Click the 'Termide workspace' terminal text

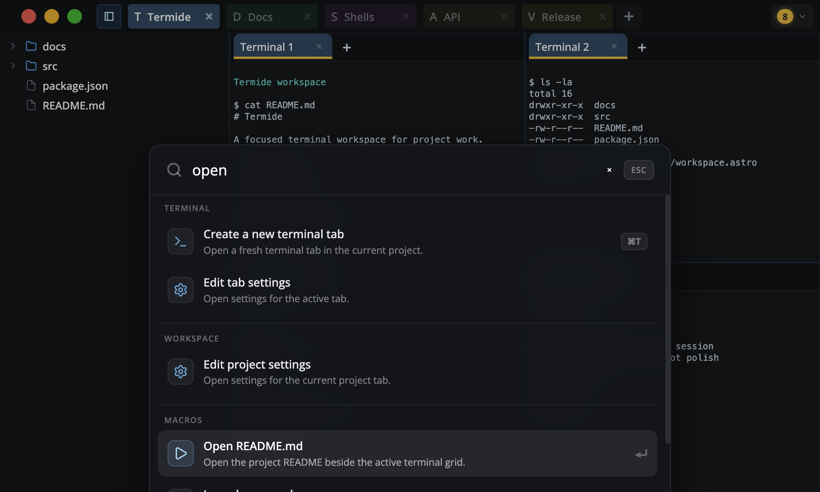pos(280,82)
